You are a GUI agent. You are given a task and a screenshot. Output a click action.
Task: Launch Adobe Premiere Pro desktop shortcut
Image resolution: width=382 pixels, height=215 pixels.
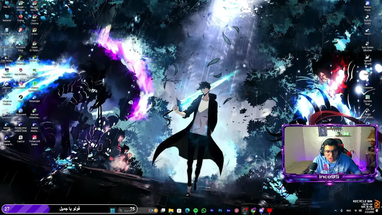(x=7, y=140)
